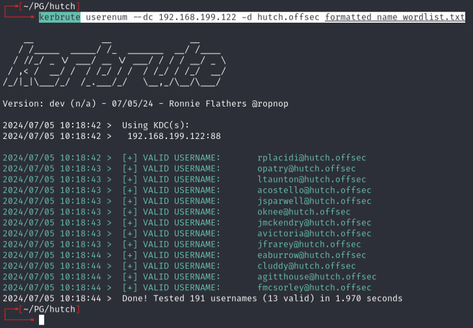This screenshot has height=328, width=473.
Task: Click the kerbrute ASCII art banner
Action: [x=114, y=64]
